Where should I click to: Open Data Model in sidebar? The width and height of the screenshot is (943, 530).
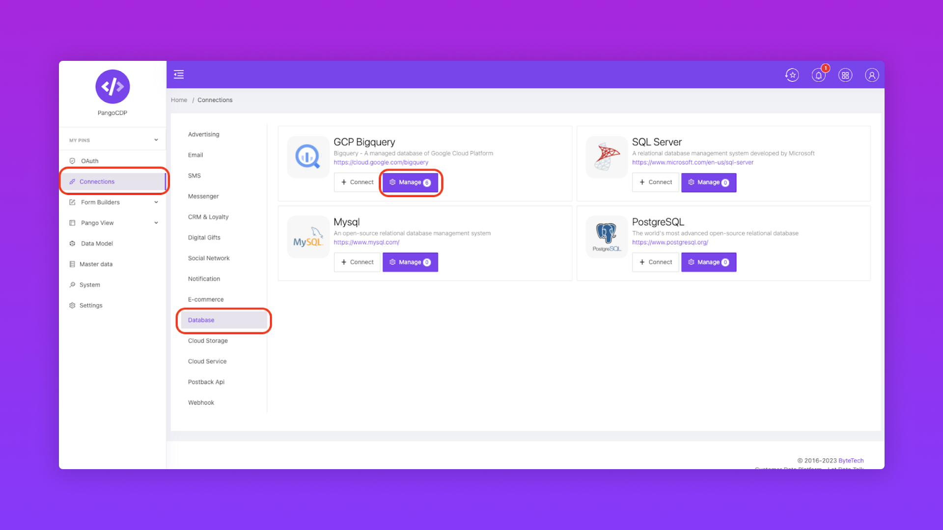pyautogui.click(x=97, y=243)
